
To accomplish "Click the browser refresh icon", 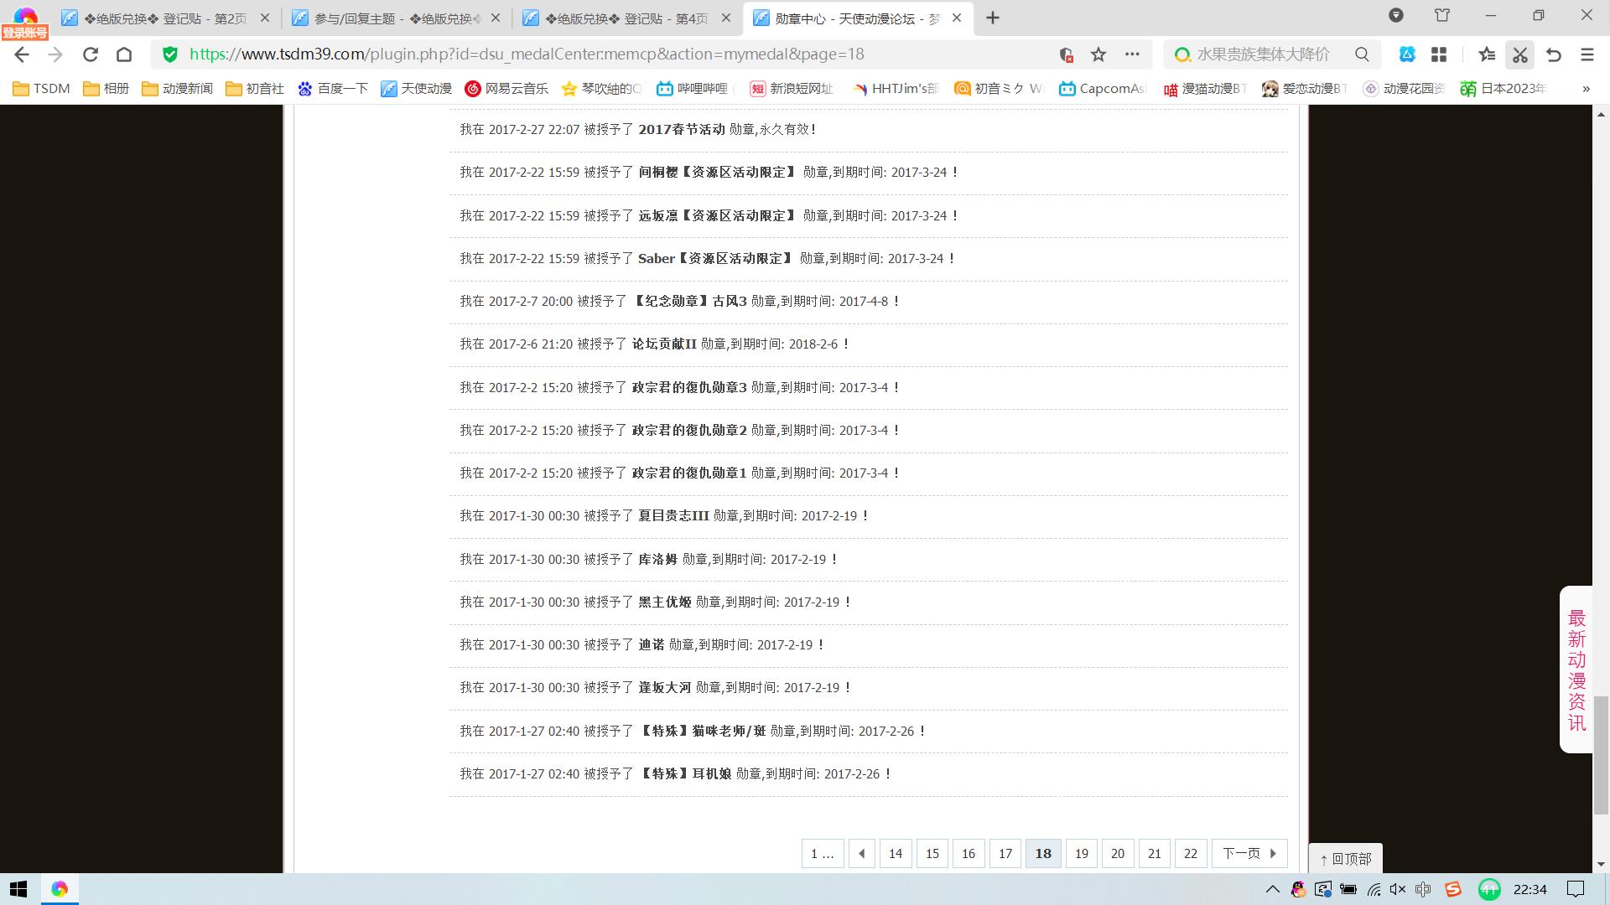I will pos(91,54).
